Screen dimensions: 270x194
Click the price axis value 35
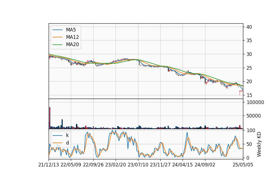click(x=249, y=40)
